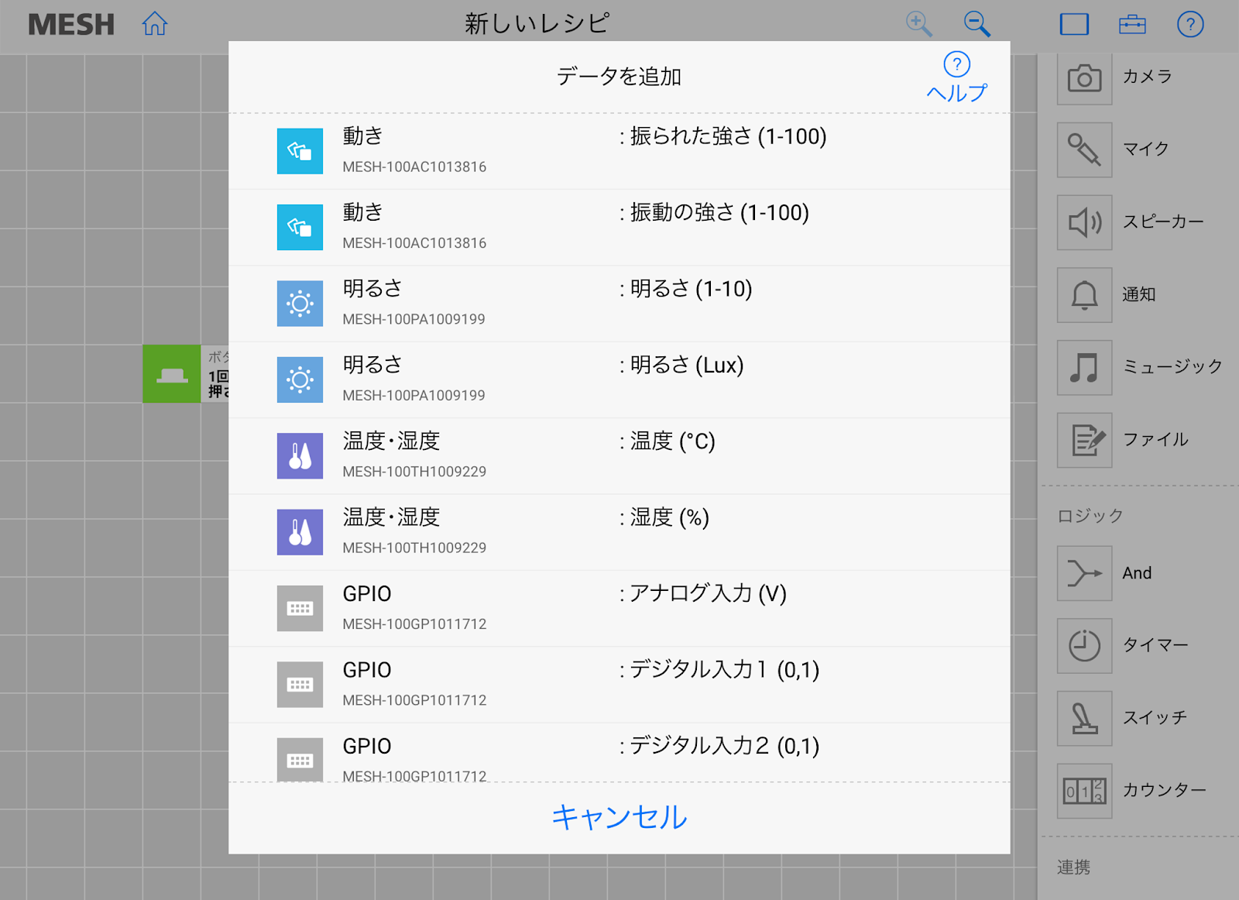Click MESH-100TH1009229 under 湿度 (%)
Image resolution: width=1239 pixels, height=900 pixels.
pos(414,548)
